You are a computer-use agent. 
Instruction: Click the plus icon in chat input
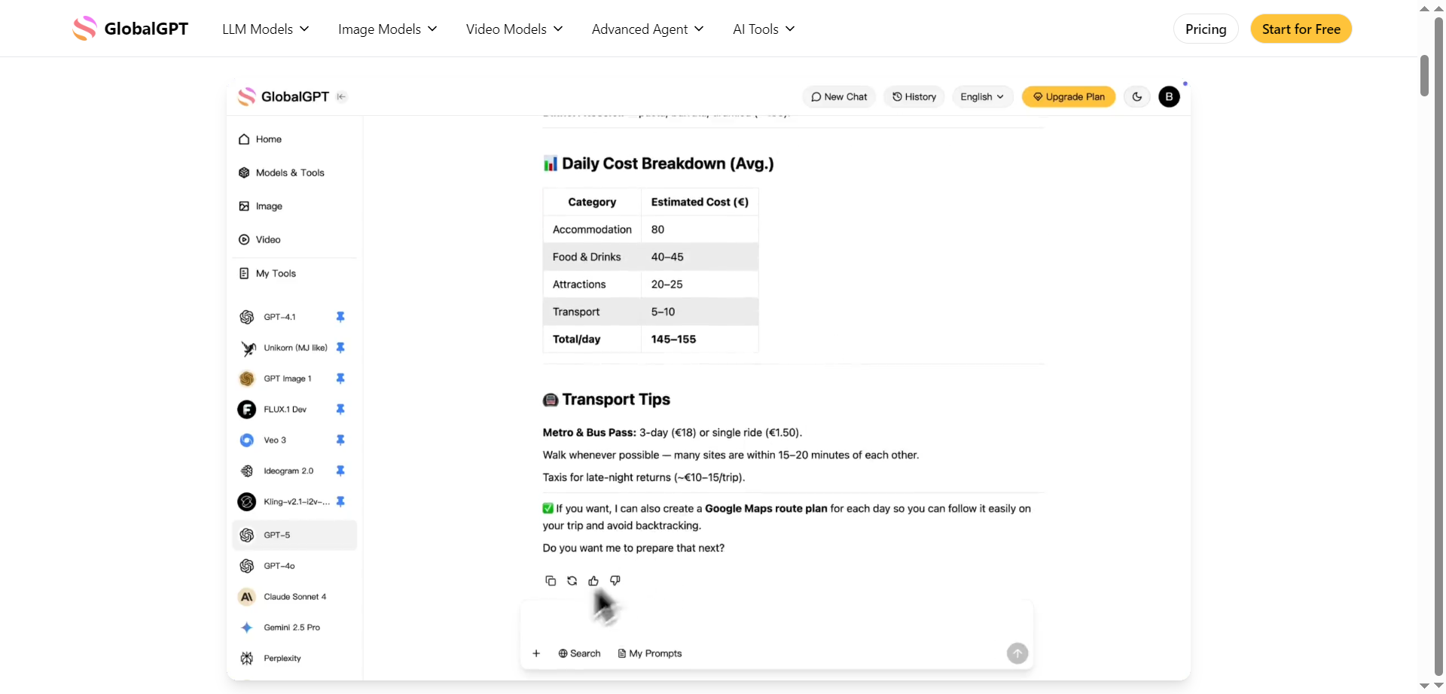[536, 653]
